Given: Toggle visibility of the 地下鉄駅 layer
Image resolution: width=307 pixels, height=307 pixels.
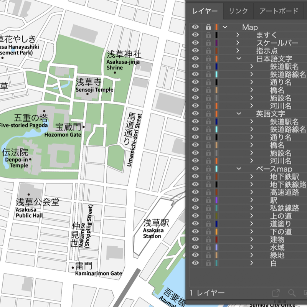Looking at the screenshot, I should (196, 177).
